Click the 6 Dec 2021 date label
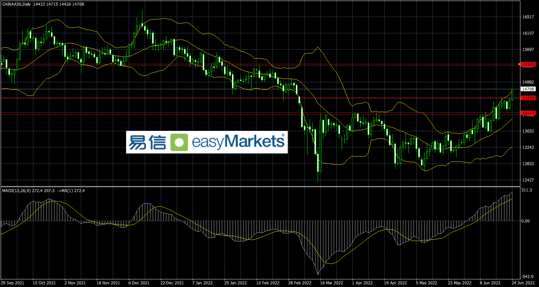Viewport: 539px width, 287px height. 139,283
